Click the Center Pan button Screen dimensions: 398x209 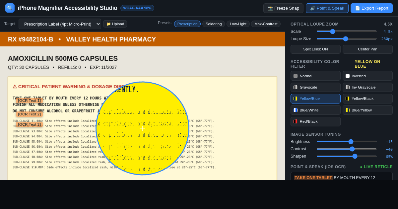click(x=367, y=49)
